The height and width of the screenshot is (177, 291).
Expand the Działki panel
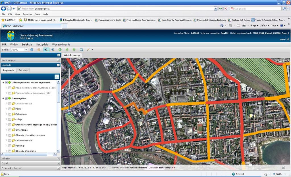58,163
